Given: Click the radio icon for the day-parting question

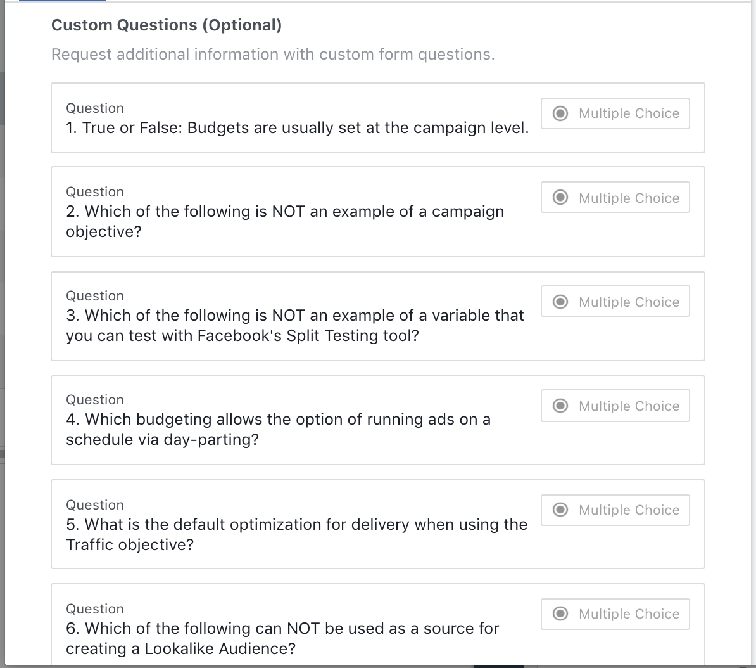Looking at the screenshot, I should pos(560,406).
